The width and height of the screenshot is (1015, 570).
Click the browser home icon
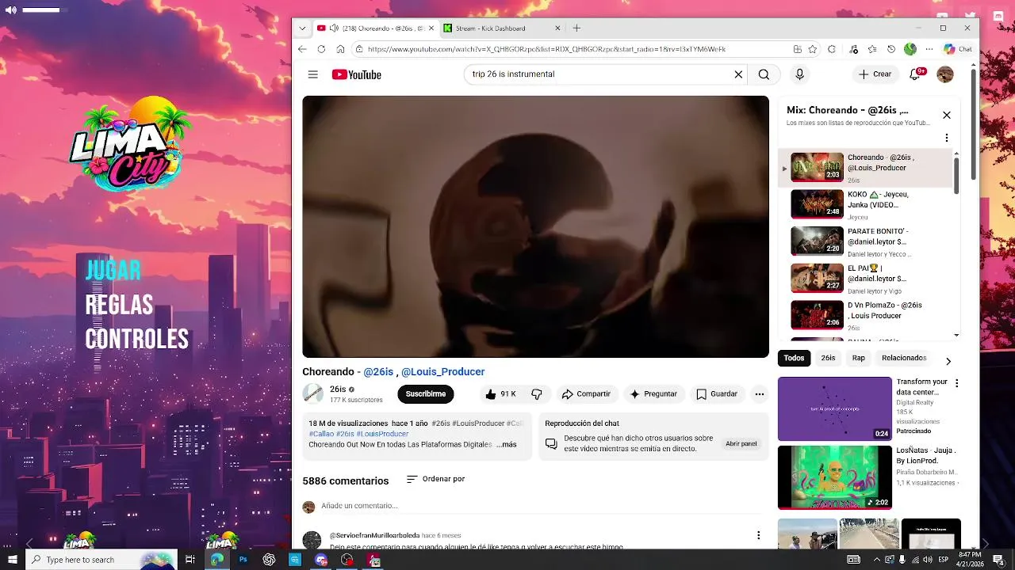pos(340,49)
